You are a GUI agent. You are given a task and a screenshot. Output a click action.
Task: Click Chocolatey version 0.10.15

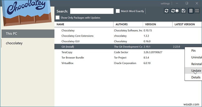tap(148, 31)
